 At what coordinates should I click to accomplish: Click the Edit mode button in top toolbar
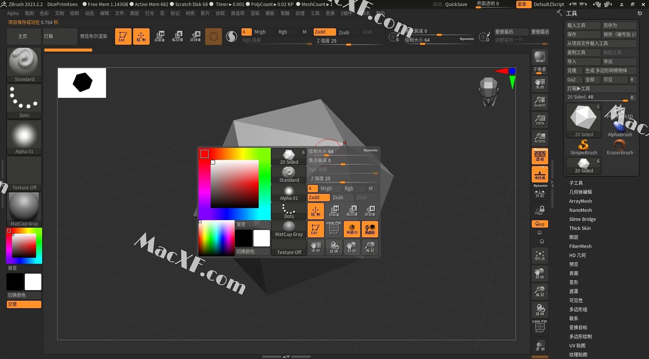(123, 37)
